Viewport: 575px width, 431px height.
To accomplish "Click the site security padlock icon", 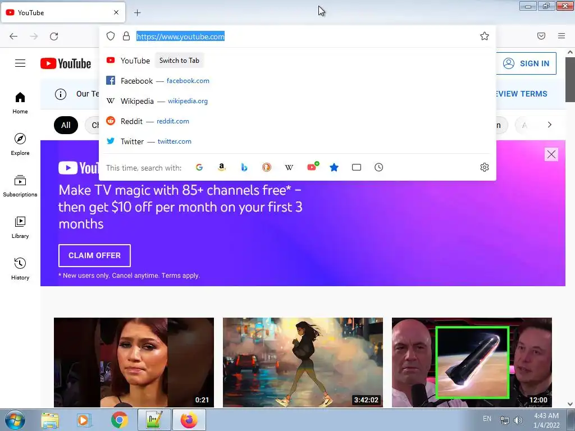I will pyautogui.click(x=126, y=36).
